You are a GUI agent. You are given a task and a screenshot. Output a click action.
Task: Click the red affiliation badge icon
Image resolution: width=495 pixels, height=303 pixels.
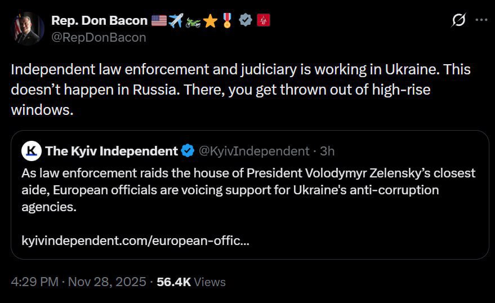click(x=262, y=21)
